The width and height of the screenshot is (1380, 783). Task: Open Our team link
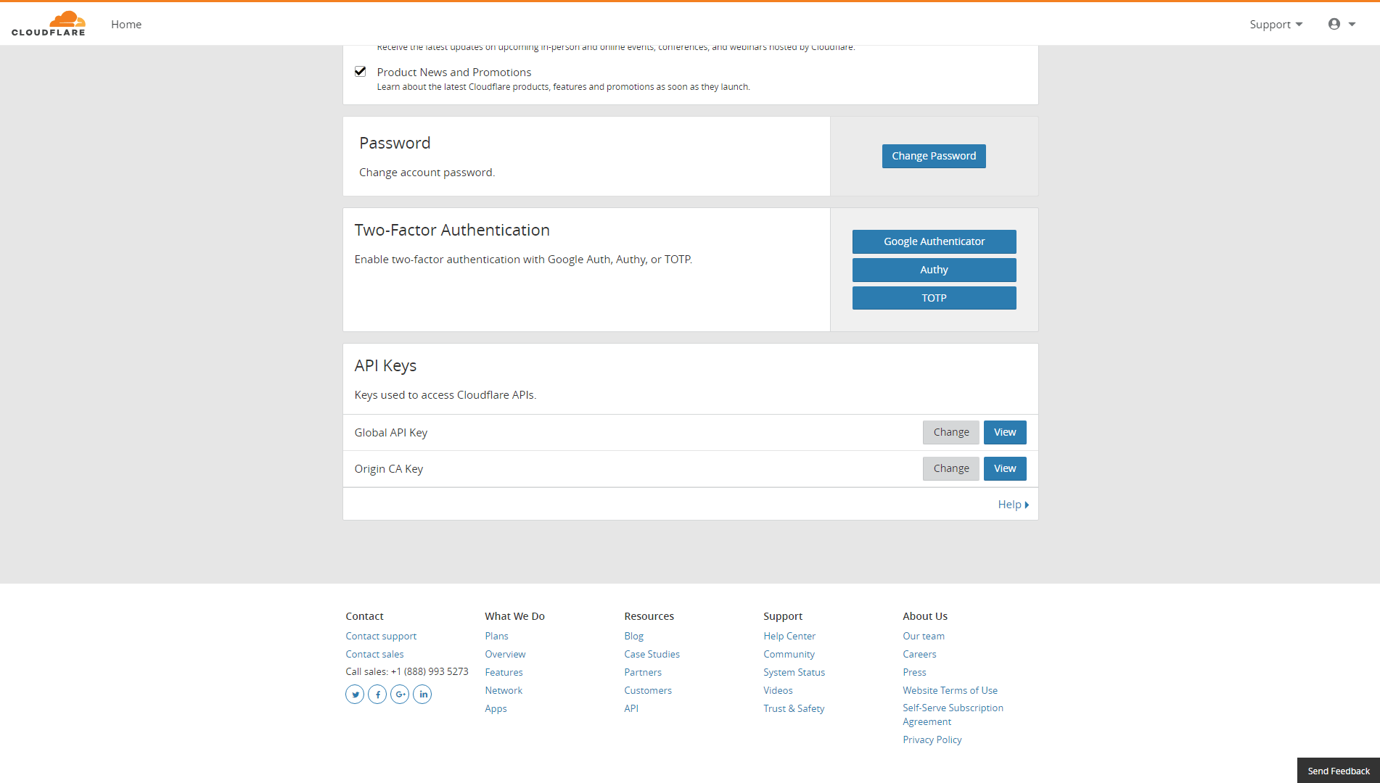924,636
